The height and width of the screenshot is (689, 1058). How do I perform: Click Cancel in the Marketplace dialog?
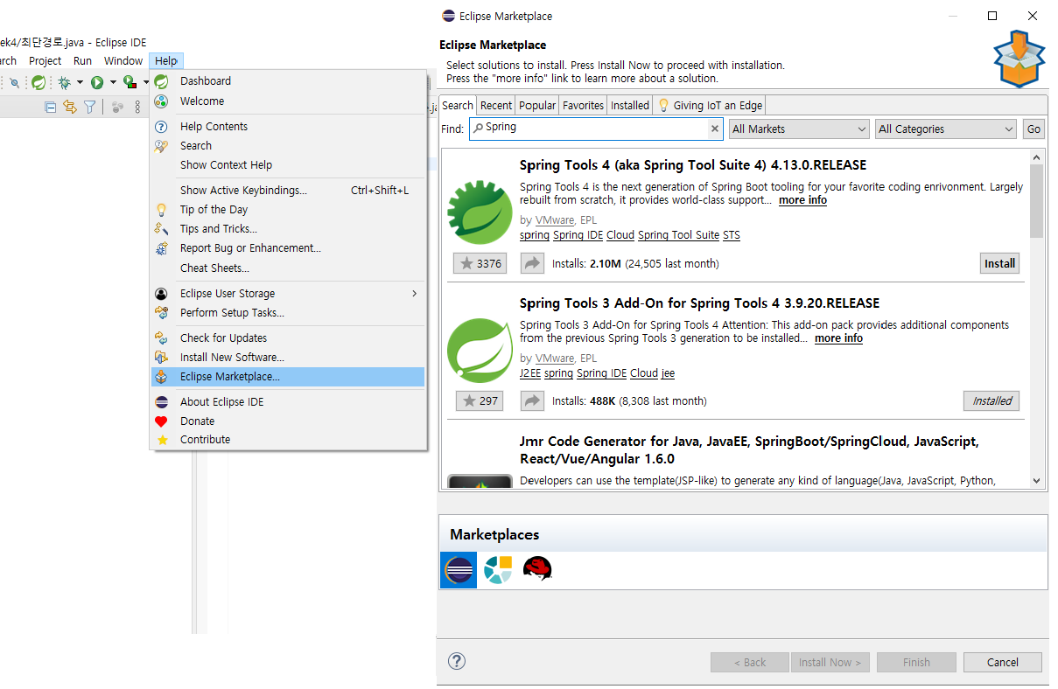click(x=1002, y=662)
